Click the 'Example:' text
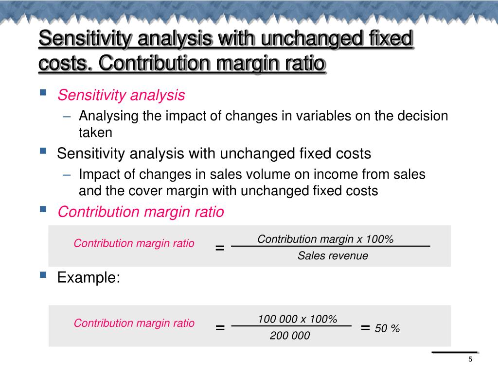Screen dimensions: 498x373 pos(89,277)
